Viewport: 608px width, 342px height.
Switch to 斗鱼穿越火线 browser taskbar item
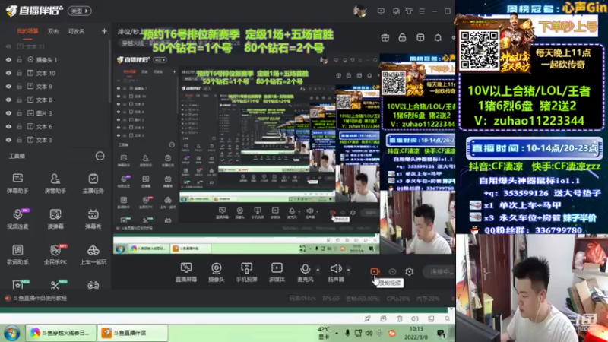coord(62,333)
